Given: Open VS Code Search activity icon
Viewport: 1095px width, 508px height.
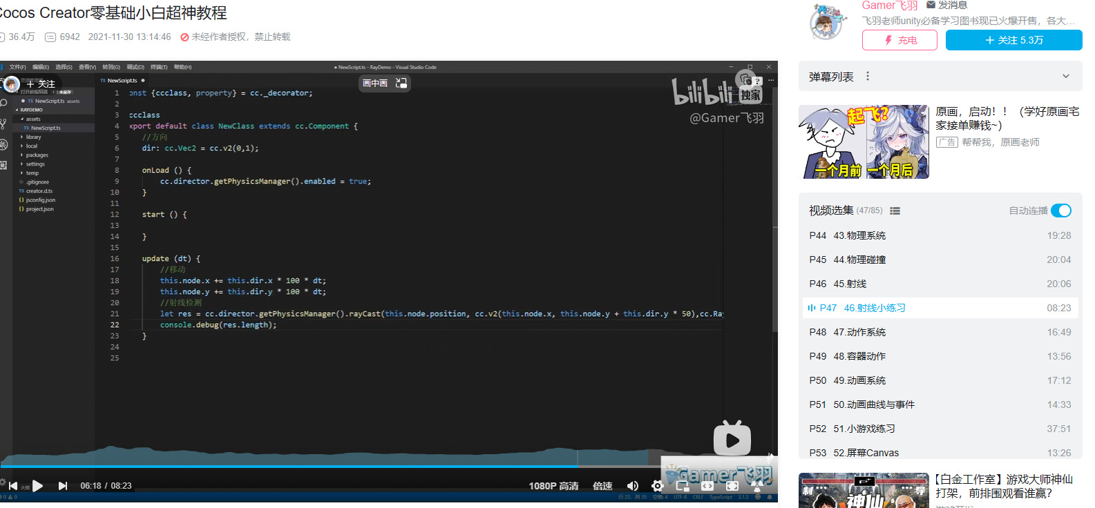Looking at the screenshot, I should pos(3,103).
